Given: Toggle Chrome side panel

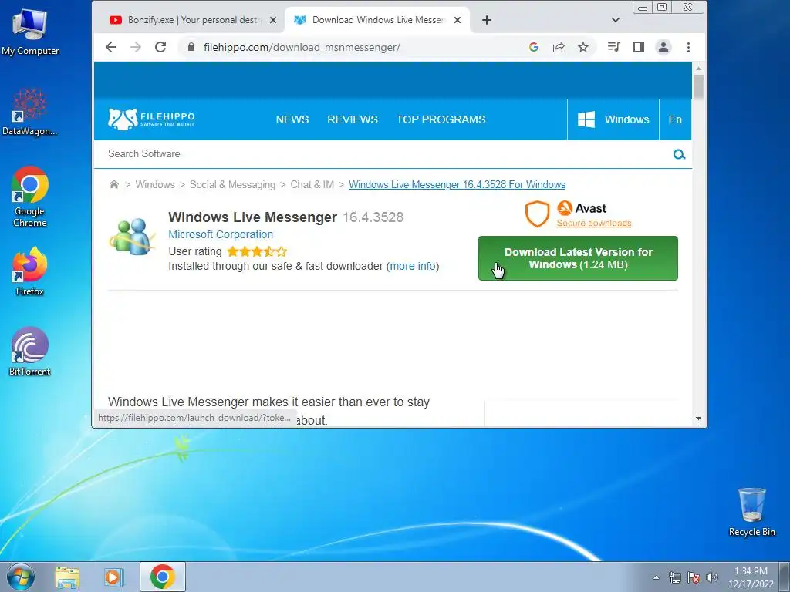Looking at the screenshot, I should pos(638,47).
